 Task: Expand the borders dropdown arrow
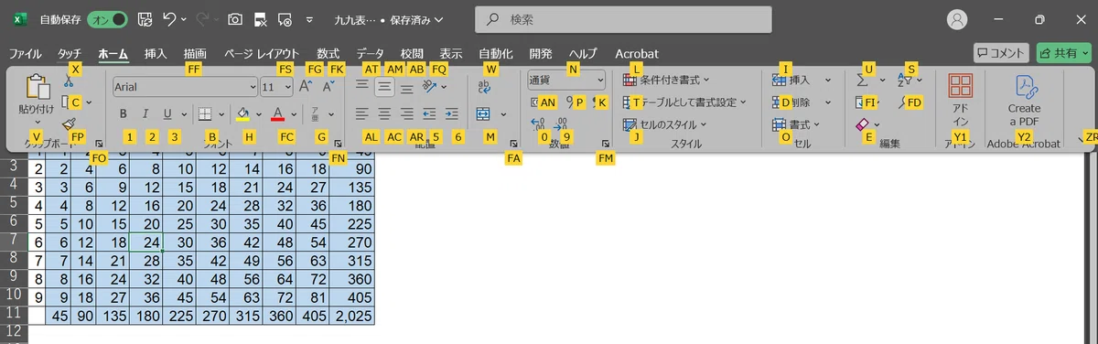(x=221, y=114)
